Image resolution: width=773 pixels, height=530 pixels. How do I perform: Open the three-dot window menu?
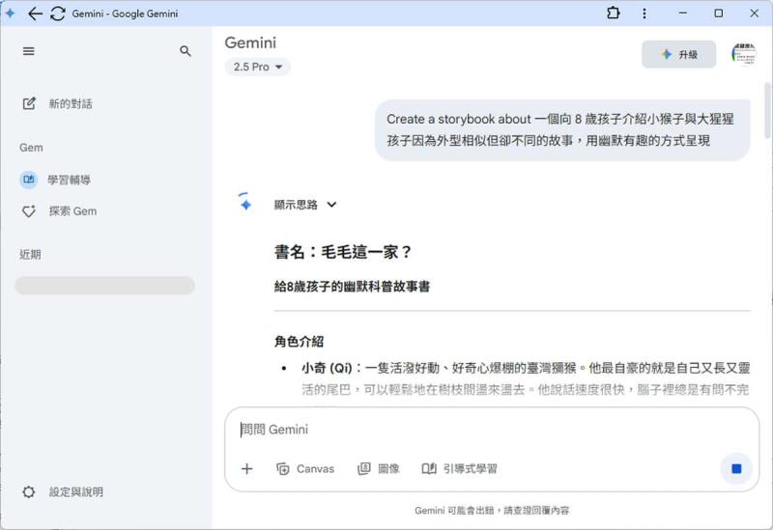click(644, 14)
